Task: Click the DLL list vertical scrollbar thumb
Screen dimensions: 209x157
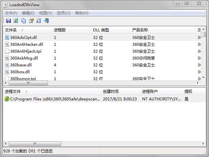Action: coord(203,35)
